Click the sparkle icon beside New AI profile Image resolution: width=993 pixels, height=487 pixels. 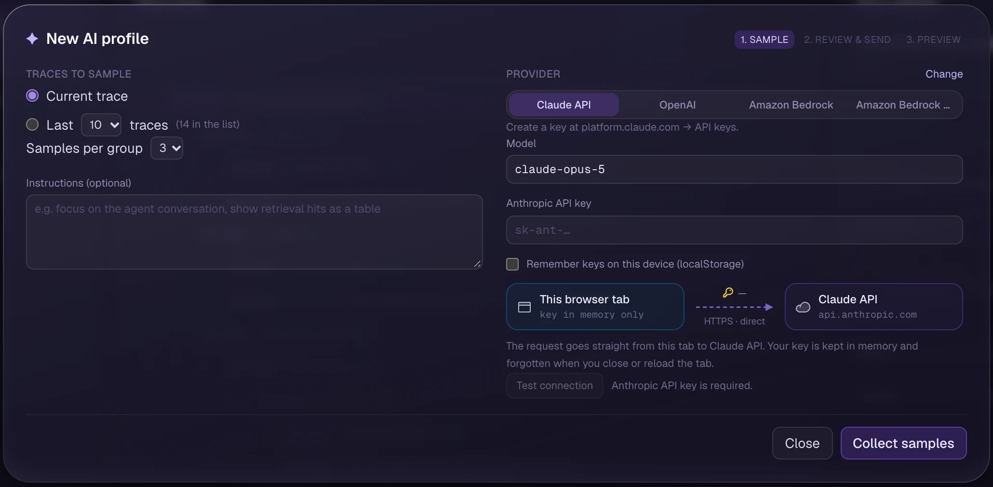[x=32, y=39]
